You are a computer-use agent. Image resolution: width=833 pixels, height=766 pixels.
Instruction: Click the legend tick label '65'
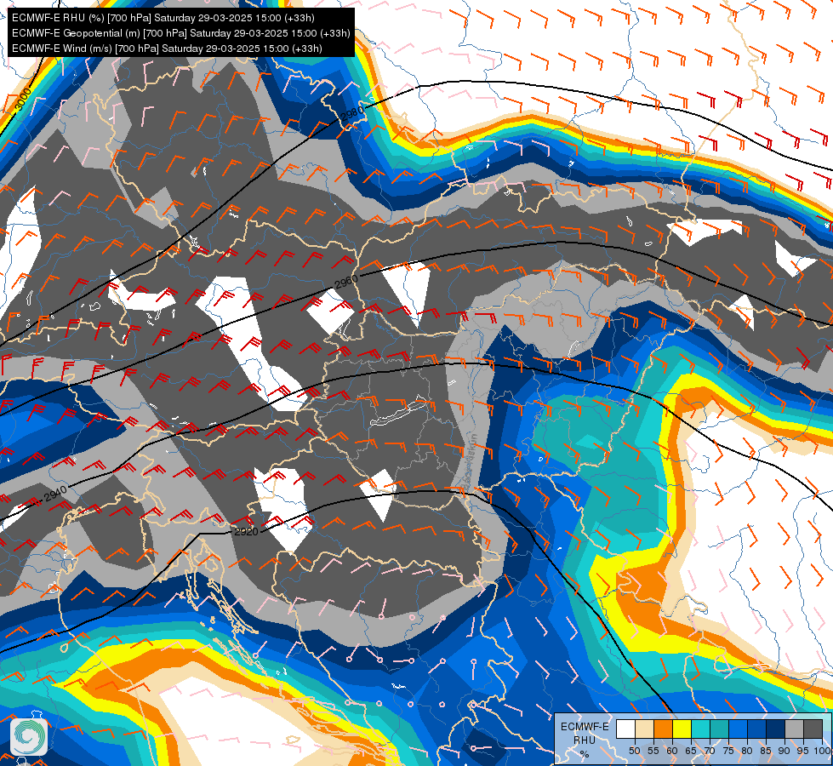(x=691, y=751)
